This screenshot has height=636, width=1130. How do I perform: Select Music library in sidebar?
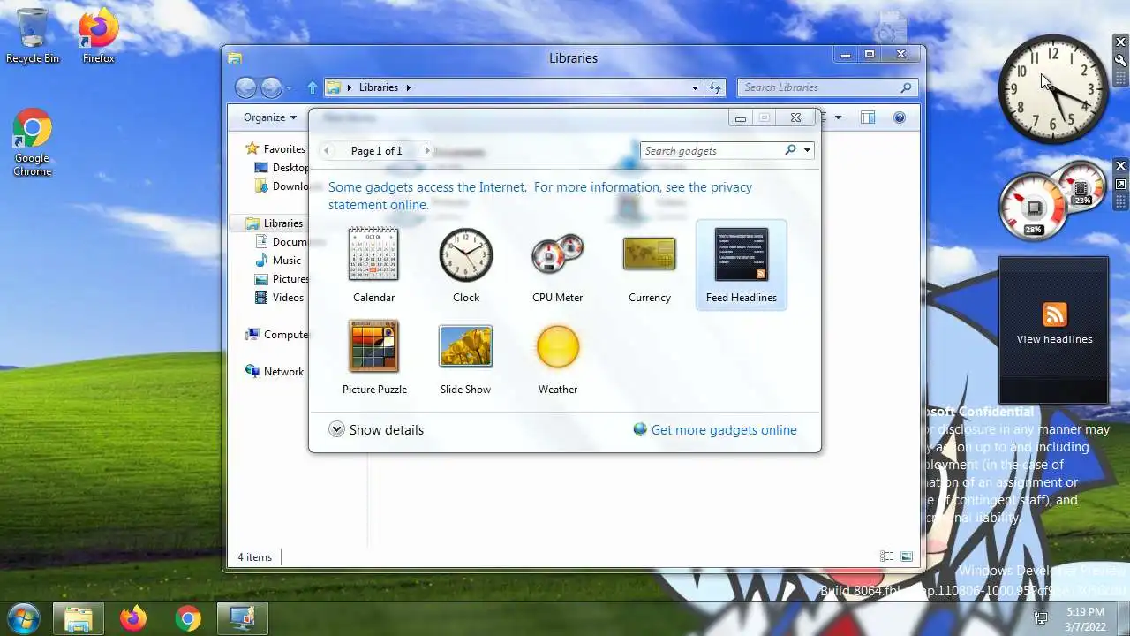click(279, 261)
